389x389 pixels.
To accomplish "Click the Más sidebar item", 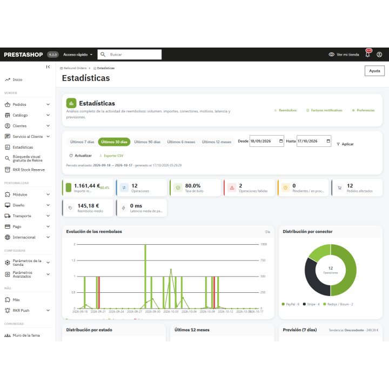I will point(16,300).
